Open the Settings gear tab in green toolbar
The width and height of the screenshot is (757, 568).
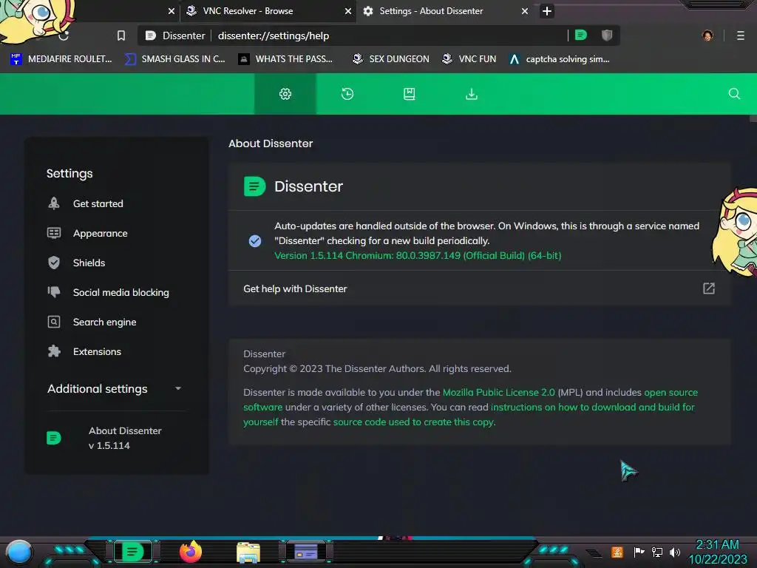tap(285, 94)
